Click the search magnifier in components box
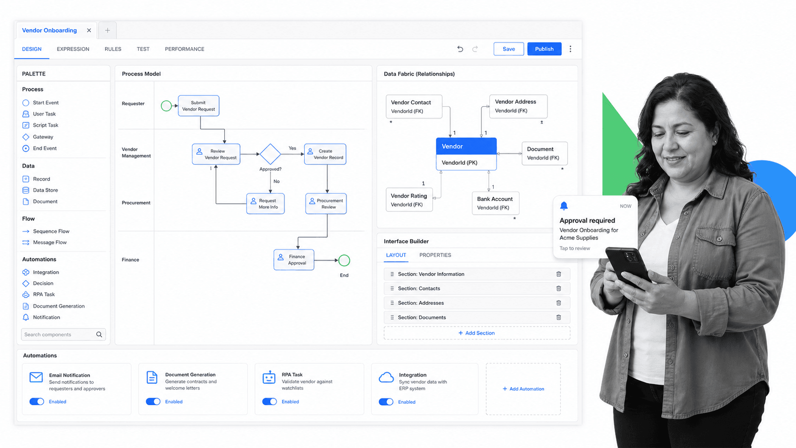 (x=99, y=335)
